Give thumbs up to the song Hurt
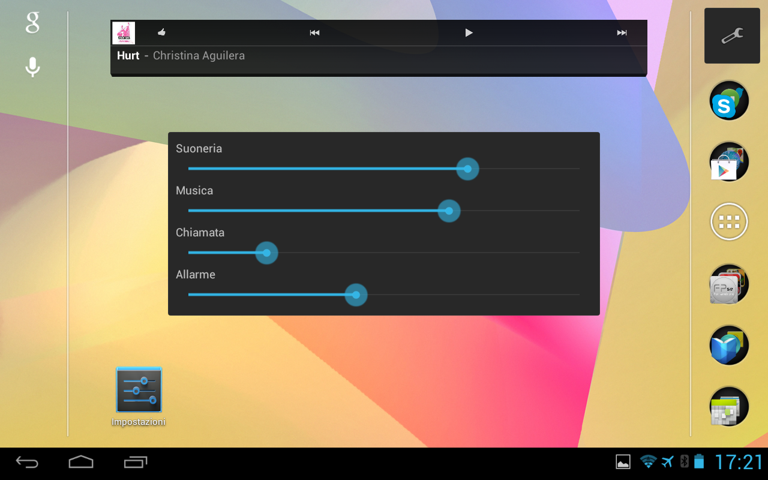This screenshot has height=480, width=768. point(161,32)
